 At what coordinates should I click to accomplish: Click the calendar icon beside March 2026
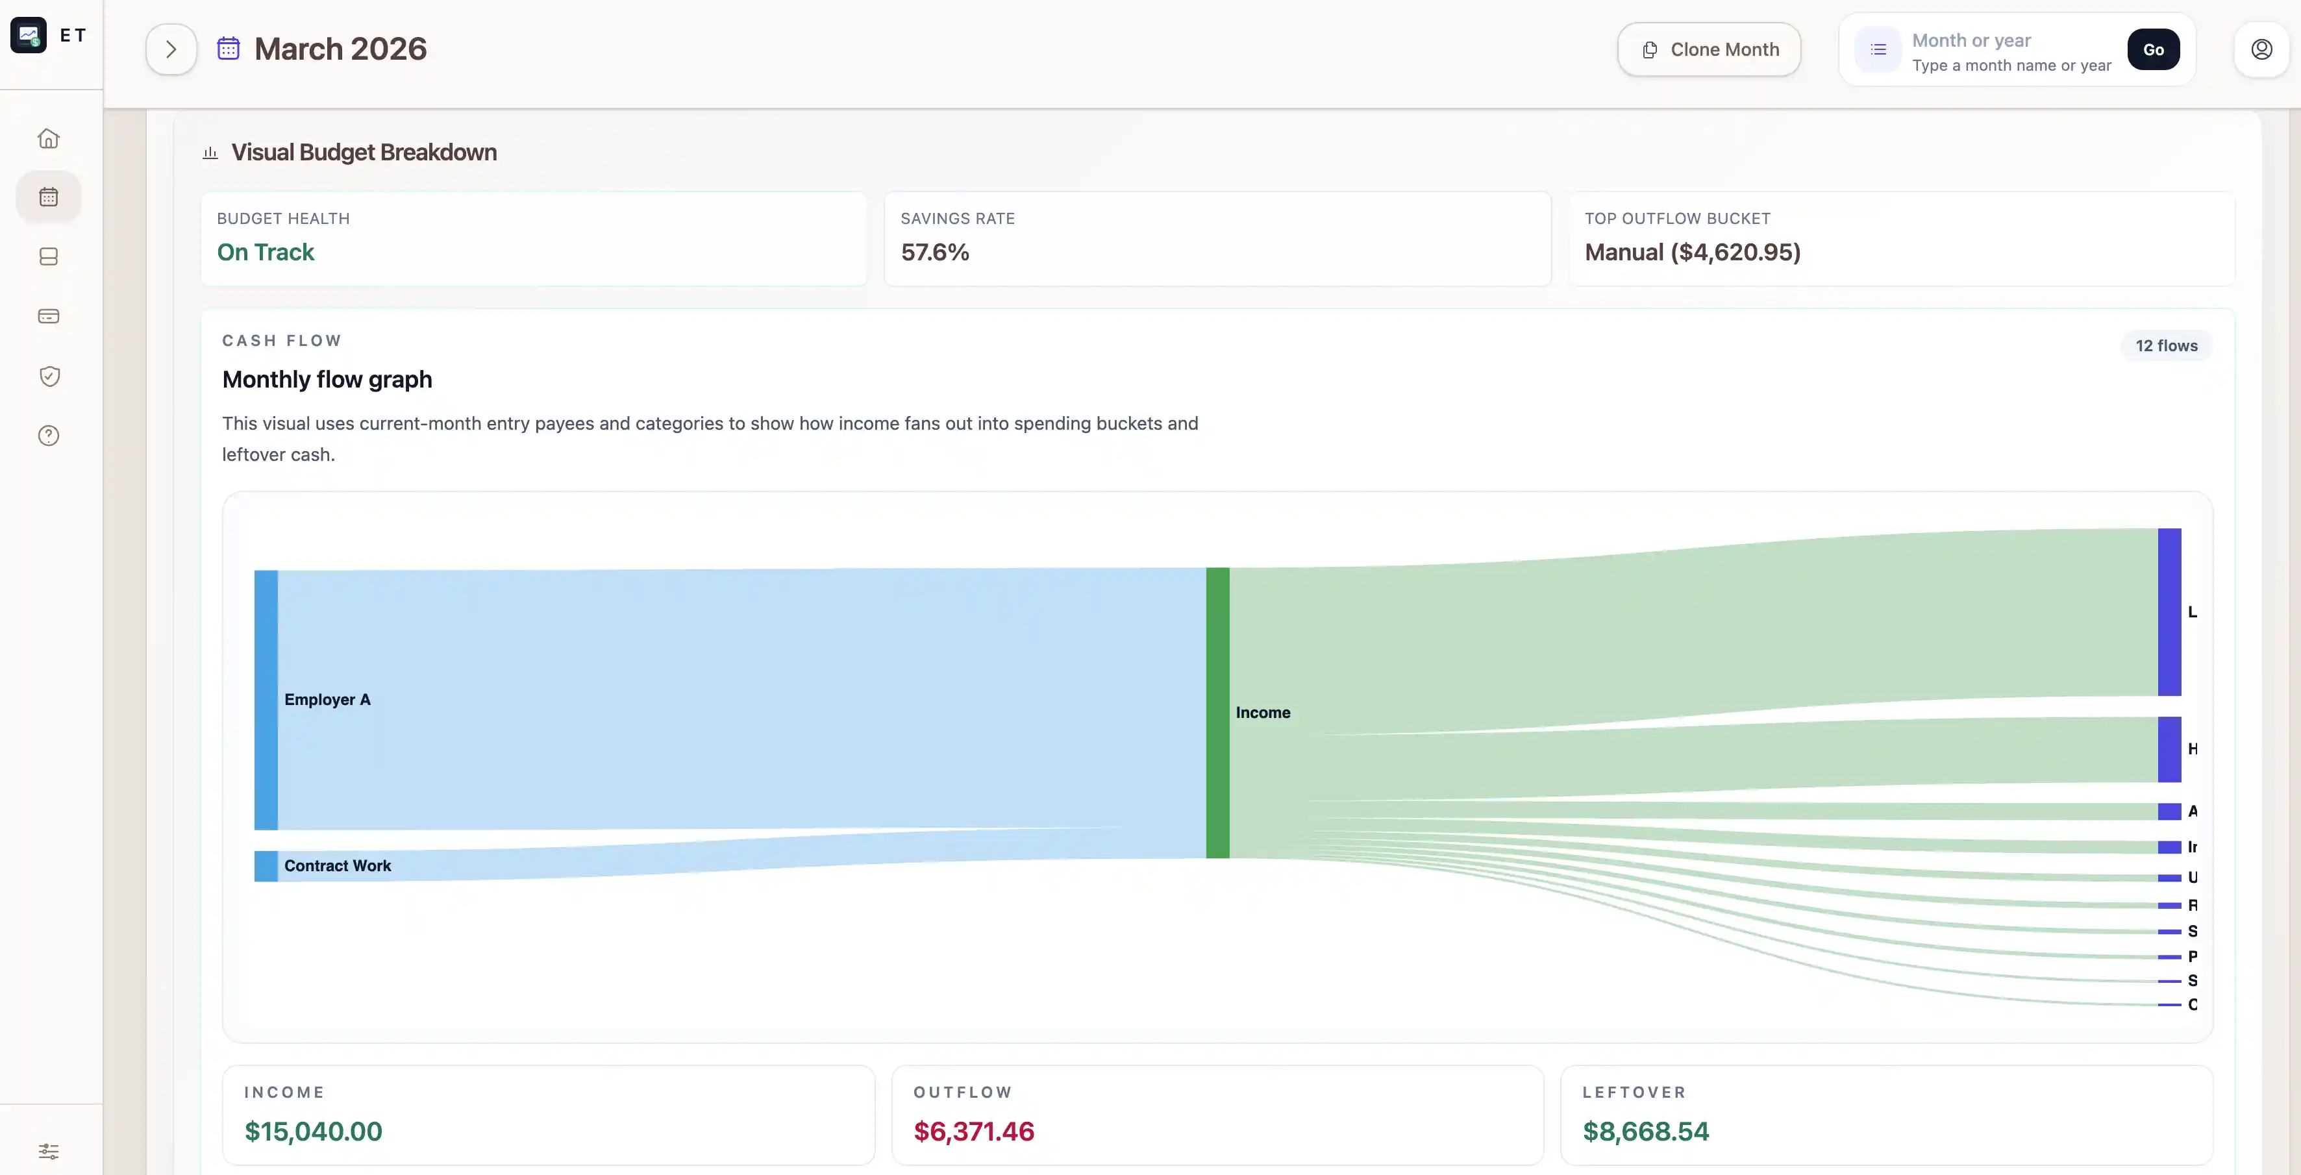pyautogui.click(x=229, y=48)
